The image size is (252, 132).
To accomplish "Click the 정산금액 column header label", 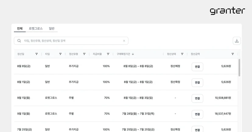I will coord(195,54).
